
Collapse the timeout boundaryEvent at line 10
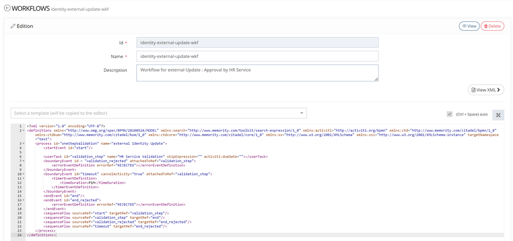coord(23,174)
